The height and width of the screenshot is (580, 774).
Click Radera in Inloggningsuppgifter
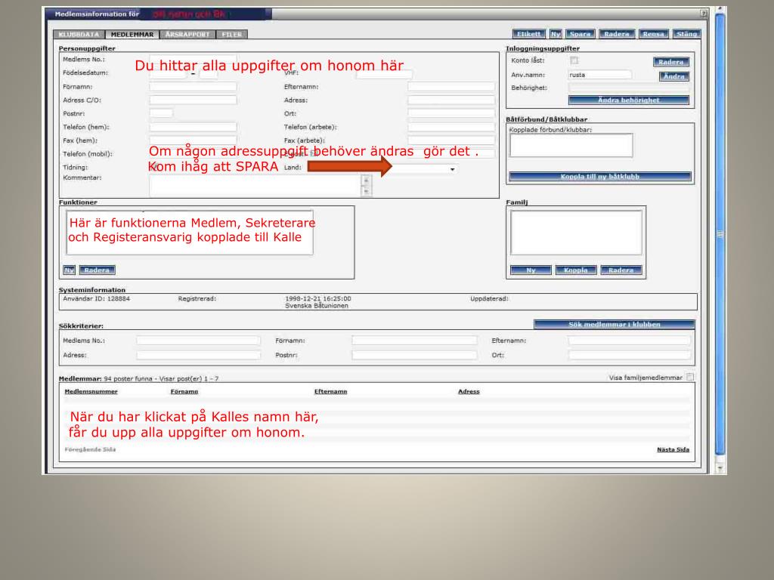671,62
